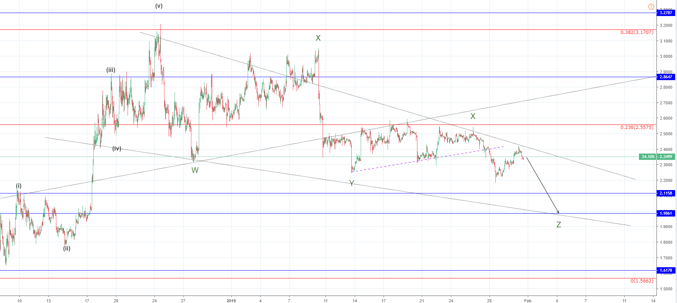Select the green W wave label
This screenshot has width=677, height=303.
[x=195, y=170]
